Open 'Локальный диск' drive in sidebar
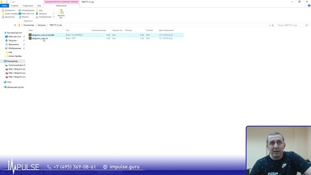Viewport: 311px width, 175px height. 17,65
